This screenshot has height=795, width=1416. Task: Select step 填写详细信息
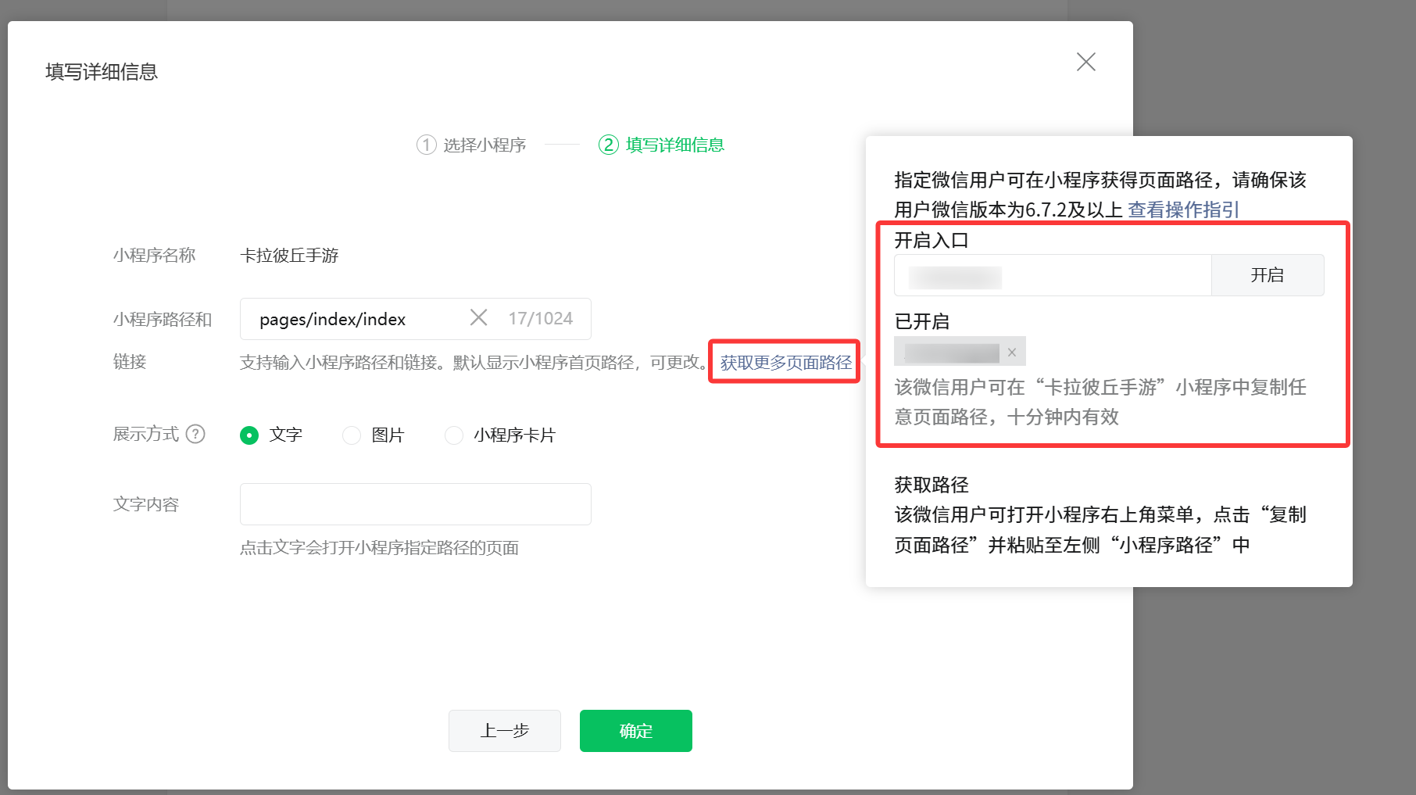660,145
